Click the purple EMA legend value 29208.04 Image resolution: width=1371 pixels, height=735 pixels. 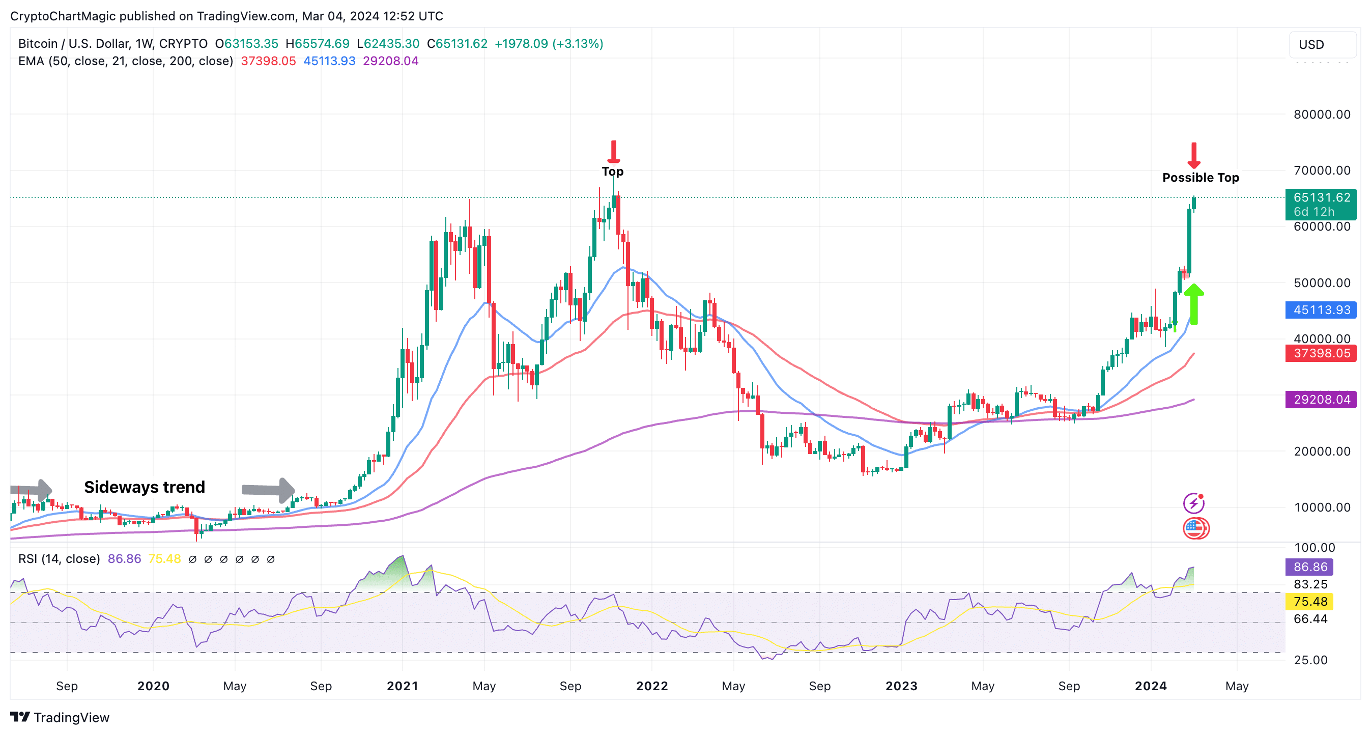click(x=391, y=61)
